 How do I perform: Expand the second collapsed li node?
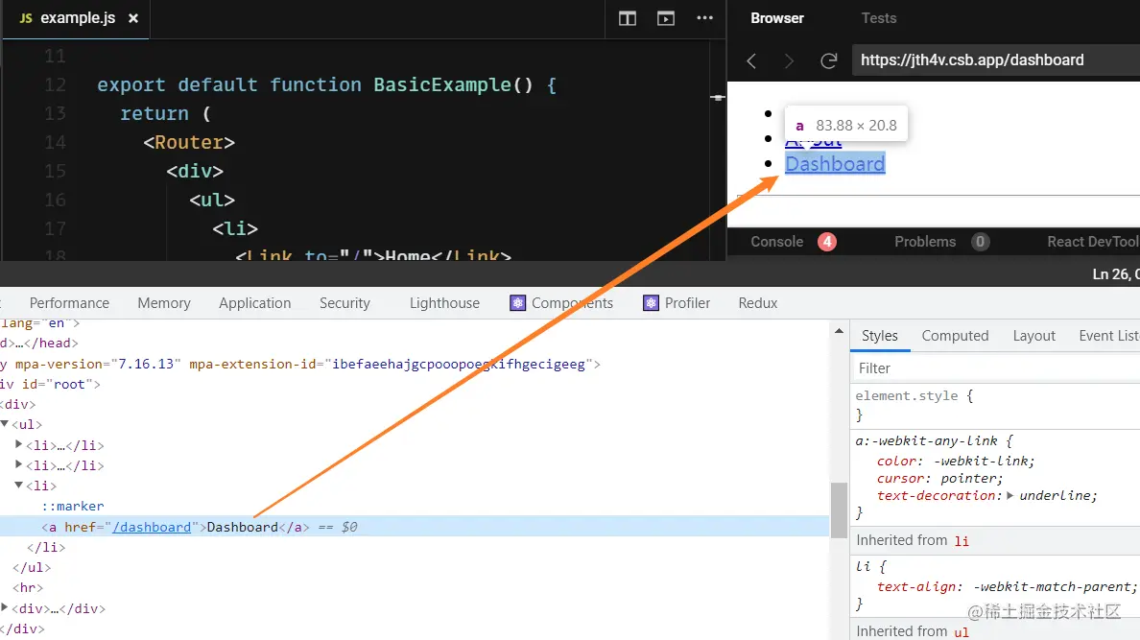point(19,464)
